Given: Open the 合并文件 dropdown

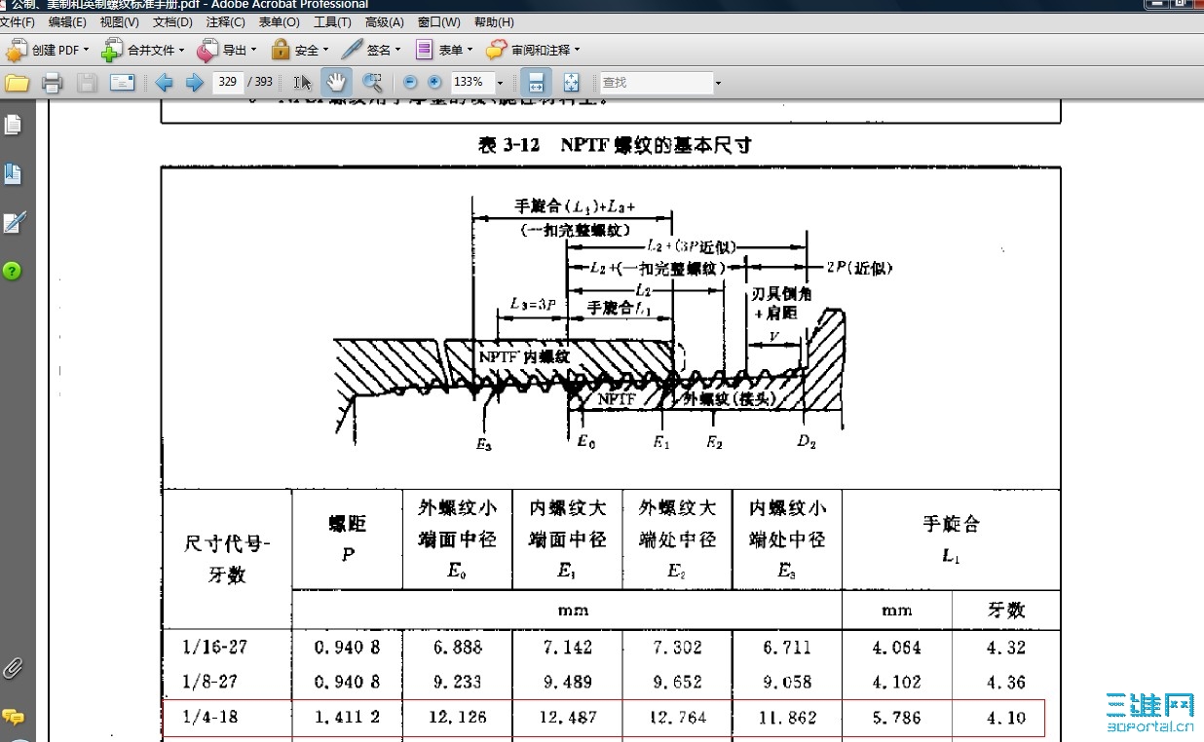Looking at the screenshot, I should (x=142, y=50).
